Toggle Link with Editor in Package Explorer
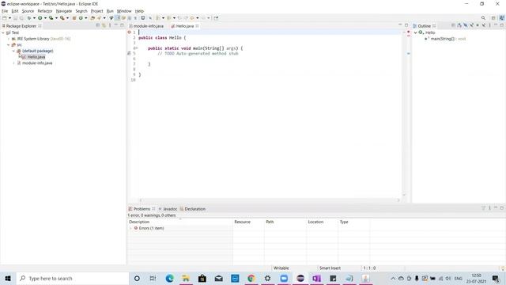 104,25
